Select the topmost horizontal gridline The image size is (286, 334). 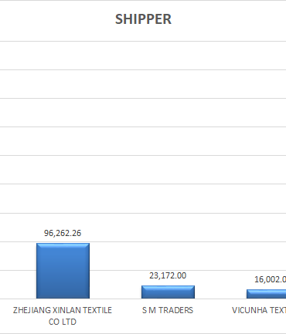pyautogui.click(x=143, y=41)
